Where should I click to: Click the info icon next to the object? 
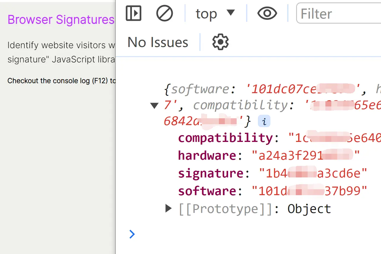(x=264, y=121)
